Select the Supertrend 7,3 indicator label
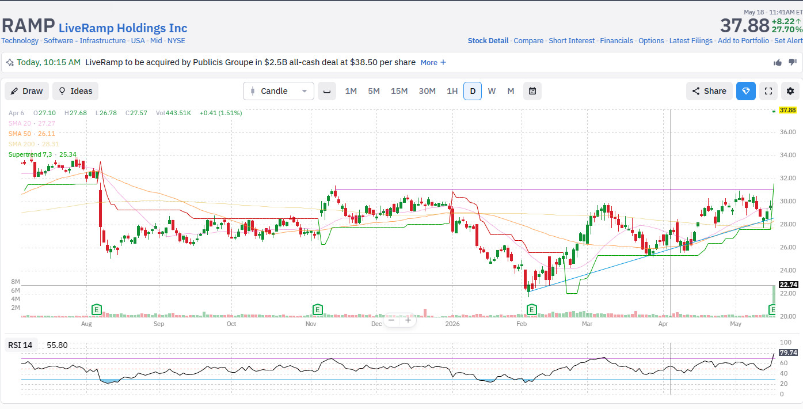803x409 pixels. (43, 154)
